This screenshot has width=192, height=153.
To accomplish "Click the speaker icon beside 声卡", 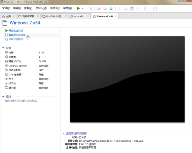I will click(x=7, y=79).
